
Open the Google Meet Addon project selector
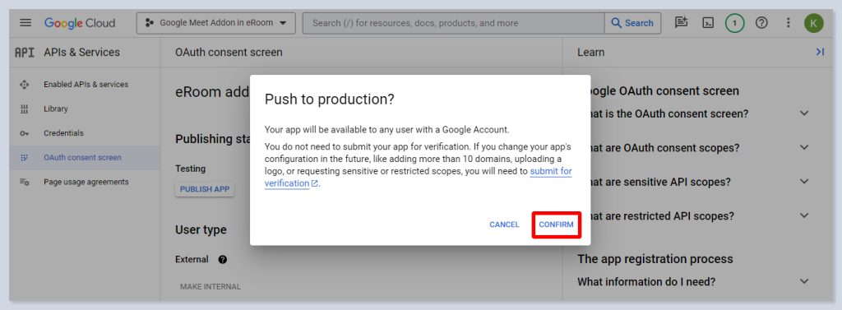[216, 23]
